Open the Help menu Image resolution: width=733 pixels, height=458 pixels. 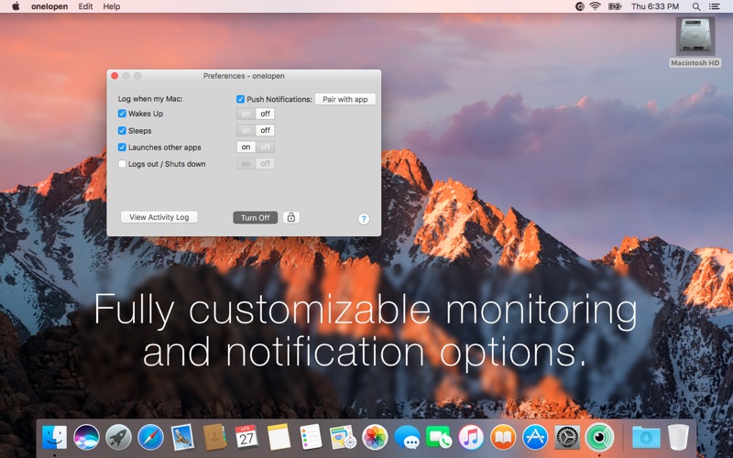click(x=111, y=6)
